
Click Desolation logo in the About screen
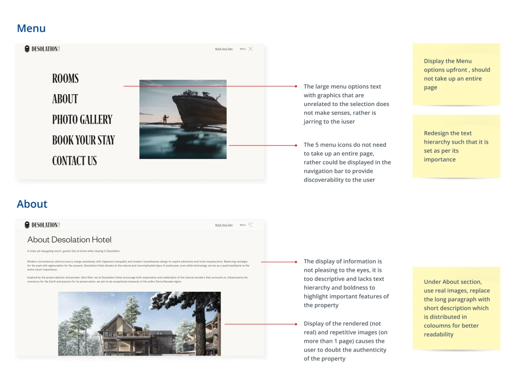pyautogui.click(x=42, y=225)
